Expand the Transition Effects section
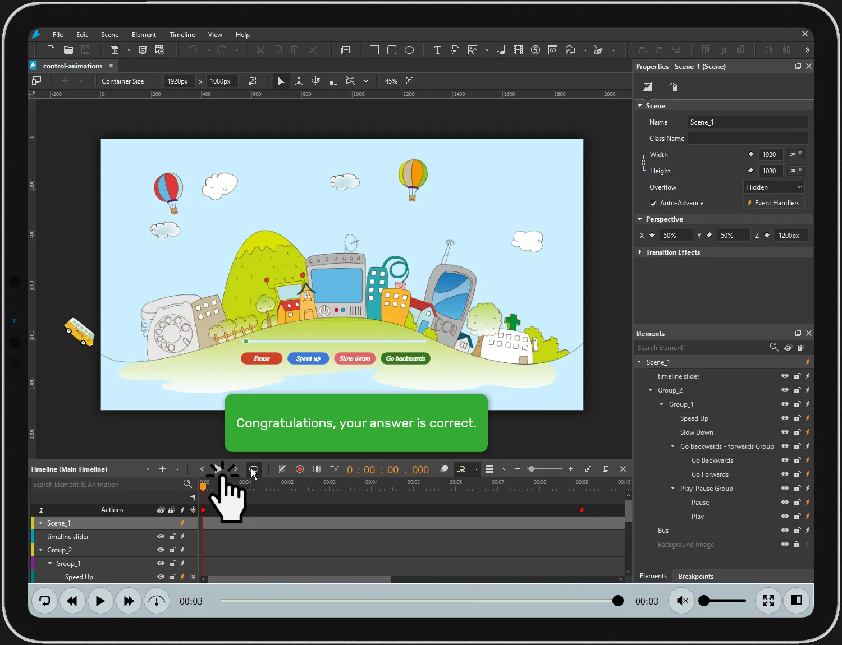This screenshot has height=645, width=842. pyautogui.click(x=640, y=252)
